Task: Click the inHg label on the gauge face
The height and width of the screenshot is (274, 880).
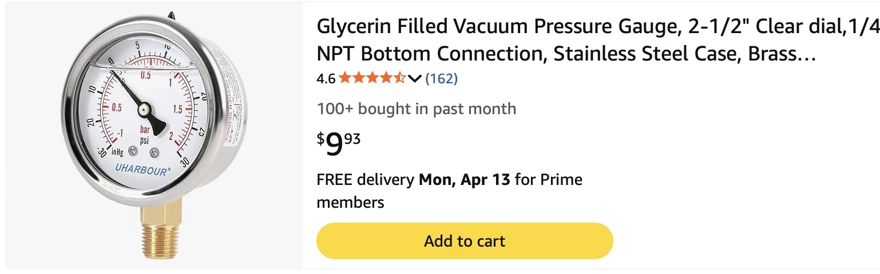Action: tap(118, 152)
